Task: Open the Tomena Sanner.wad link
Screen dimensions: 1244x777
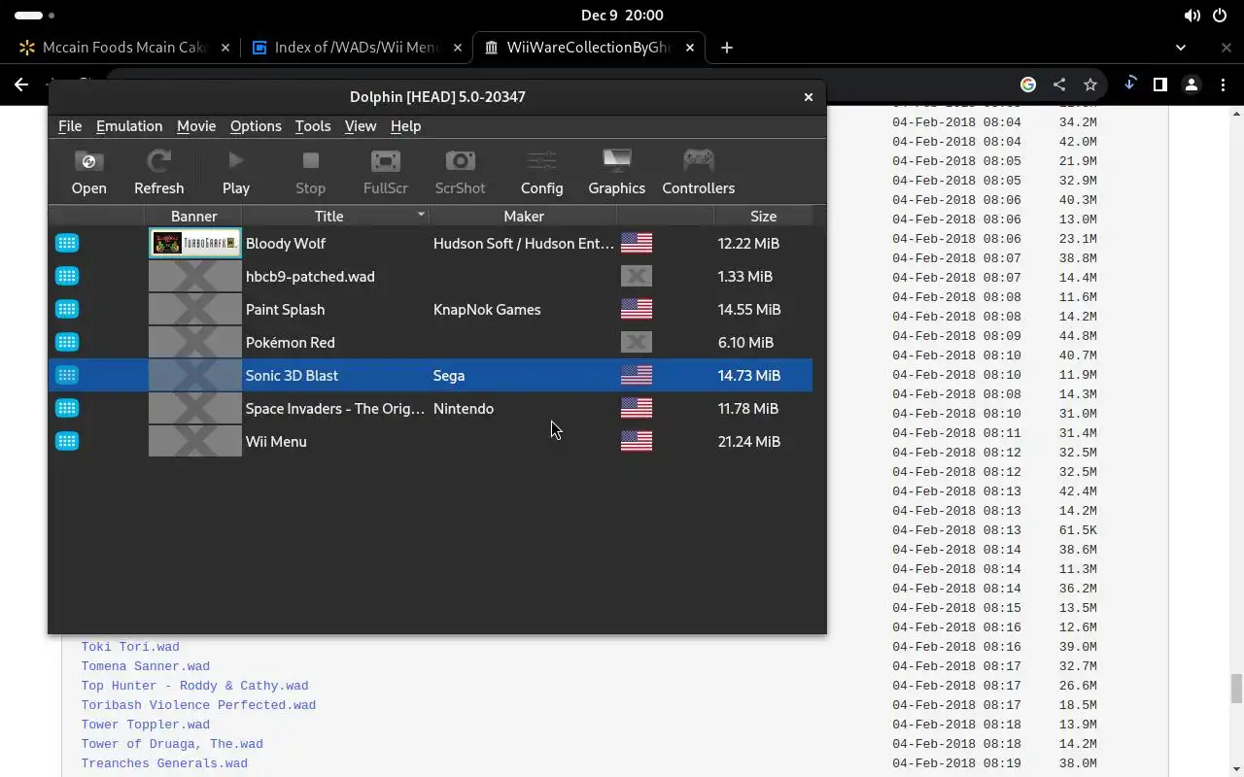Action: point(146,666)
